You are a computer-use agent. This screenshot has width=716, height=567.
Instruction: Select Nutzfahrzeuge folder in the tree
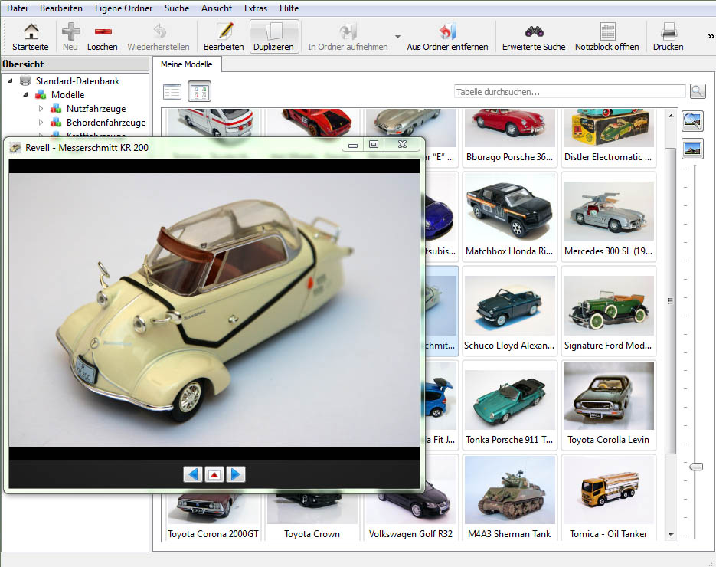coord(96,109)
